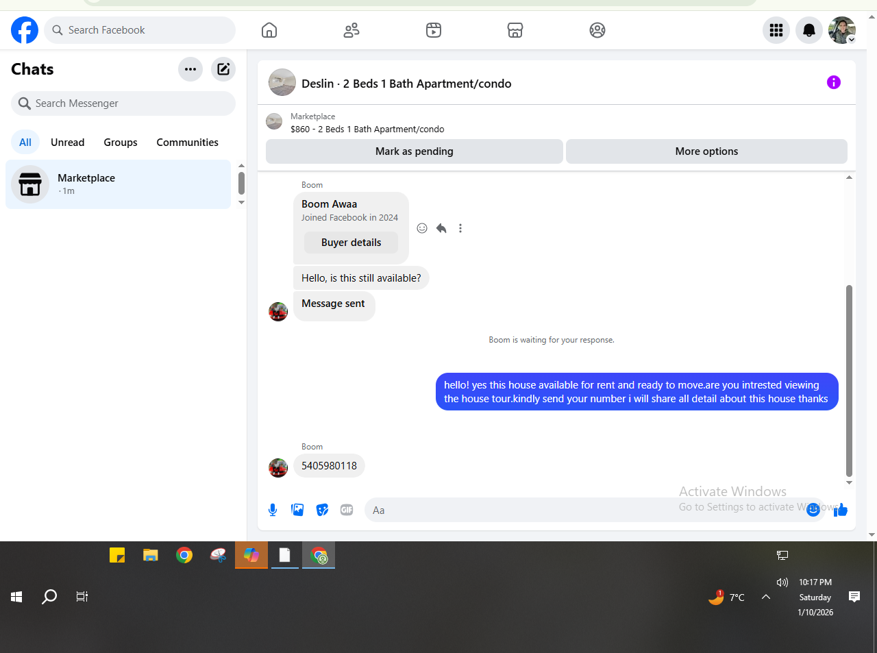The height and width of the screenshot is (653, 877).
Task: Open File Explorer taskbar icon
Action: [x=151, y=555]
